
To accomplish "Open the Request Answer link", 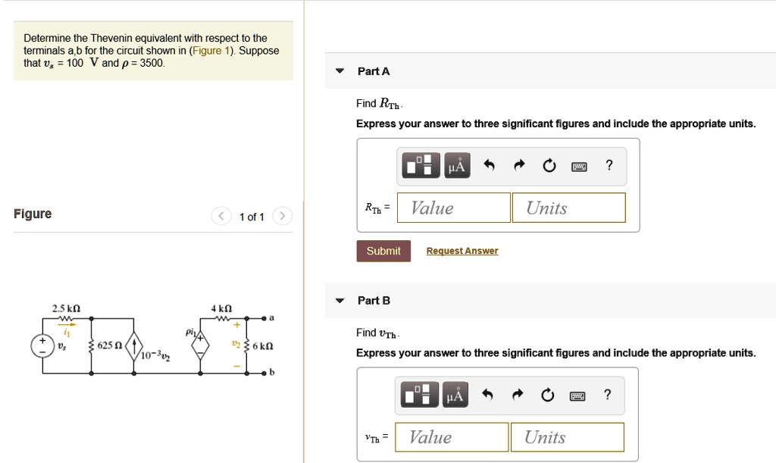I will coord(462,250).
